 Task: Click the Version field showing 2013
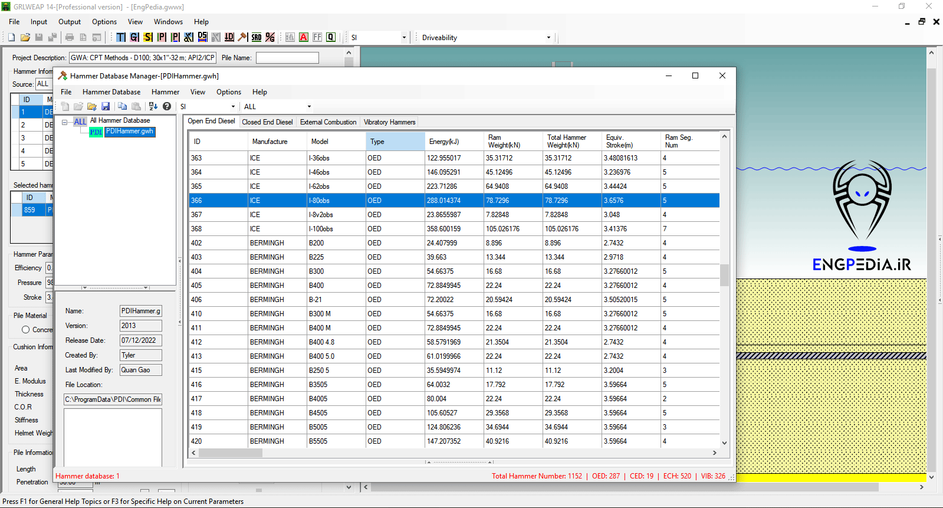(x=141, y=326)
